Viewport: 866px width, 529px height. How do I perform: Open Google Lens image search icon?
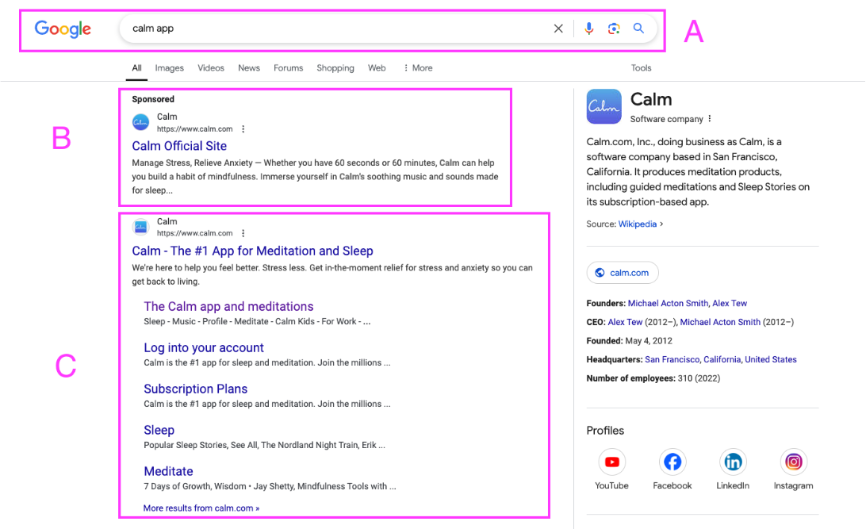614,29
